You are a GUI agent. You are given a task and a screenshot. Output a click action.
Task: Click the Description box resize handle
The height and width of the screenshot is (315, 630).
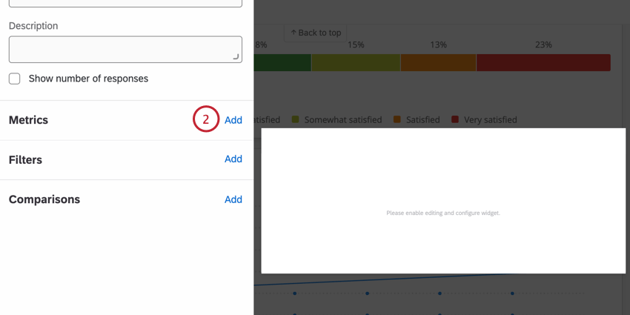236,57
